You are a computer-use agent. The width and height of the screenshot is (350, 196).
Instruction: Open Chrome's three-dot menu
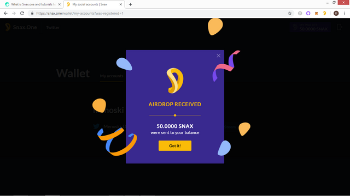[345, 13]
